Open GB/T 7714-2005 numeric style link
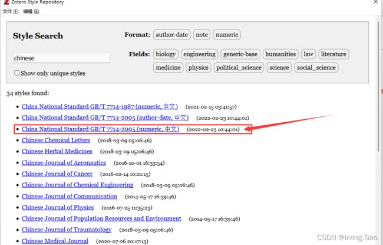 (100, 129)
